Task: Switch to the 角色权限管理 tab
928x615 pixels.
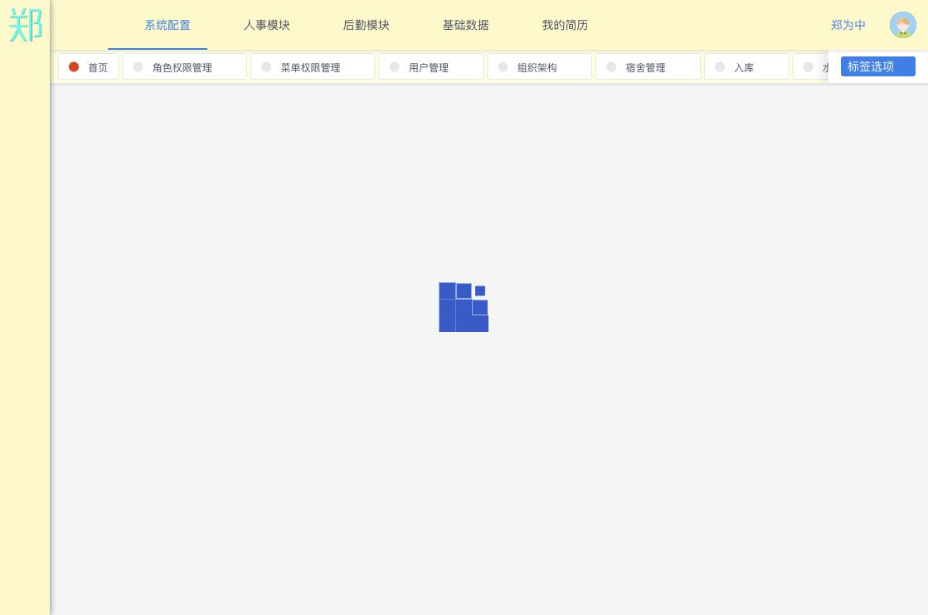Action: click(x=185, y=66)
